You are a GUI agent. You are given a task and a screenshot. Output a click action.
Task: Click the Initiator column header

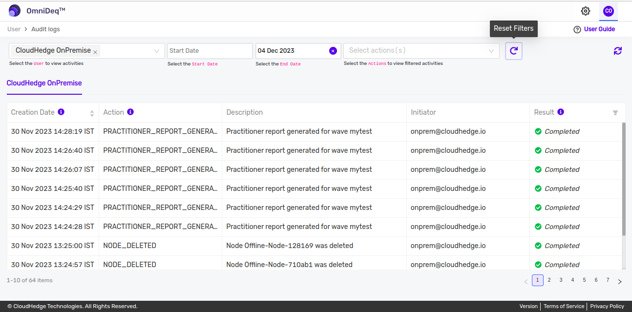pyautogui.click(x=423, y=112)
